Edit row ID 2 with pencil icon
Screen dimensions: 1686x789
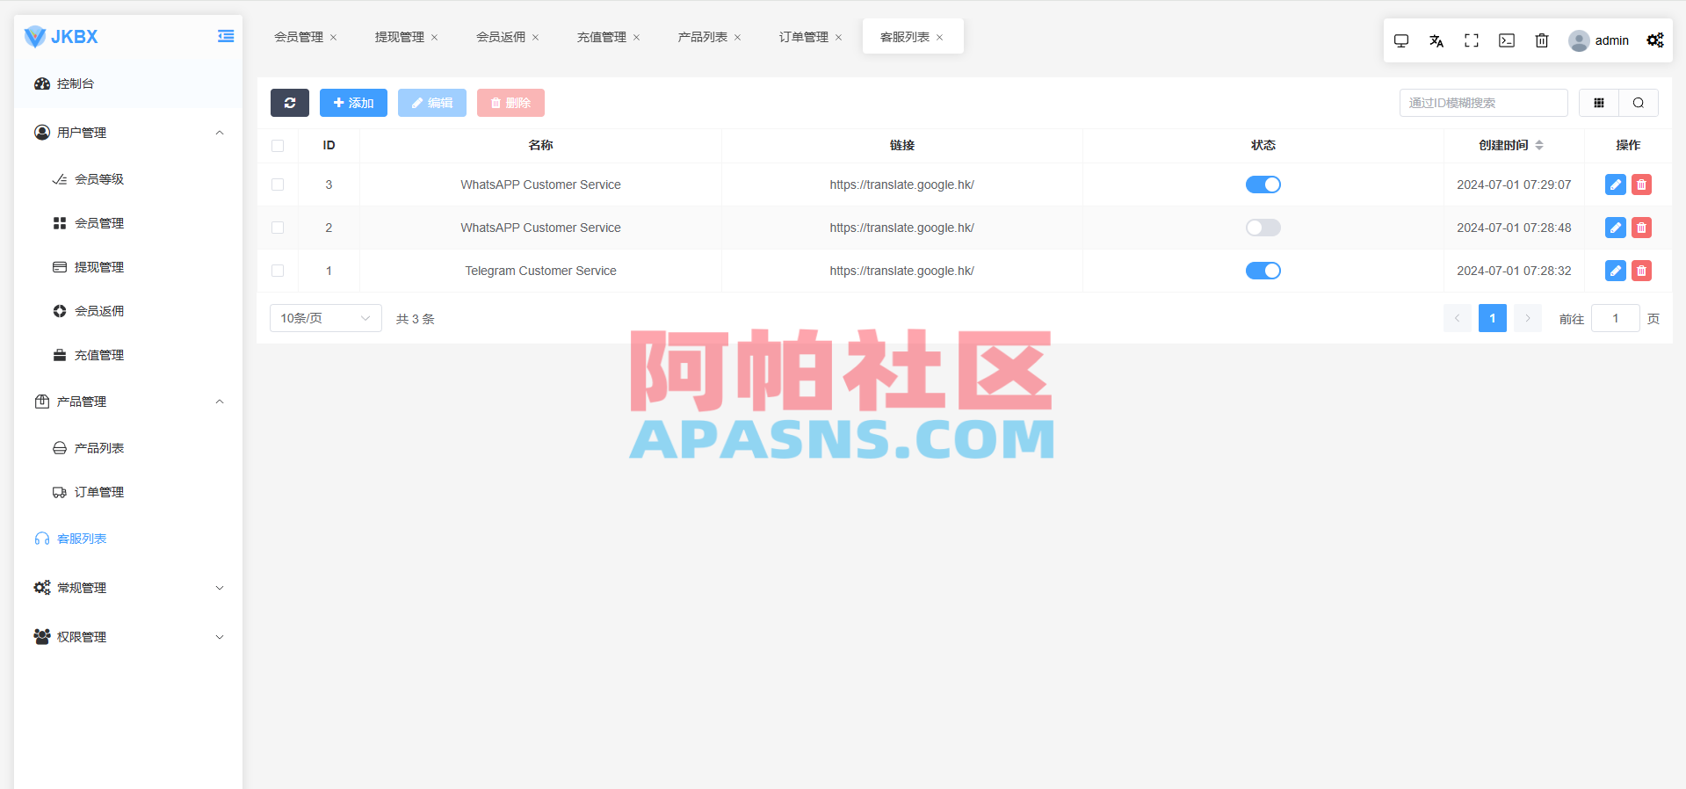[1616, 228]
